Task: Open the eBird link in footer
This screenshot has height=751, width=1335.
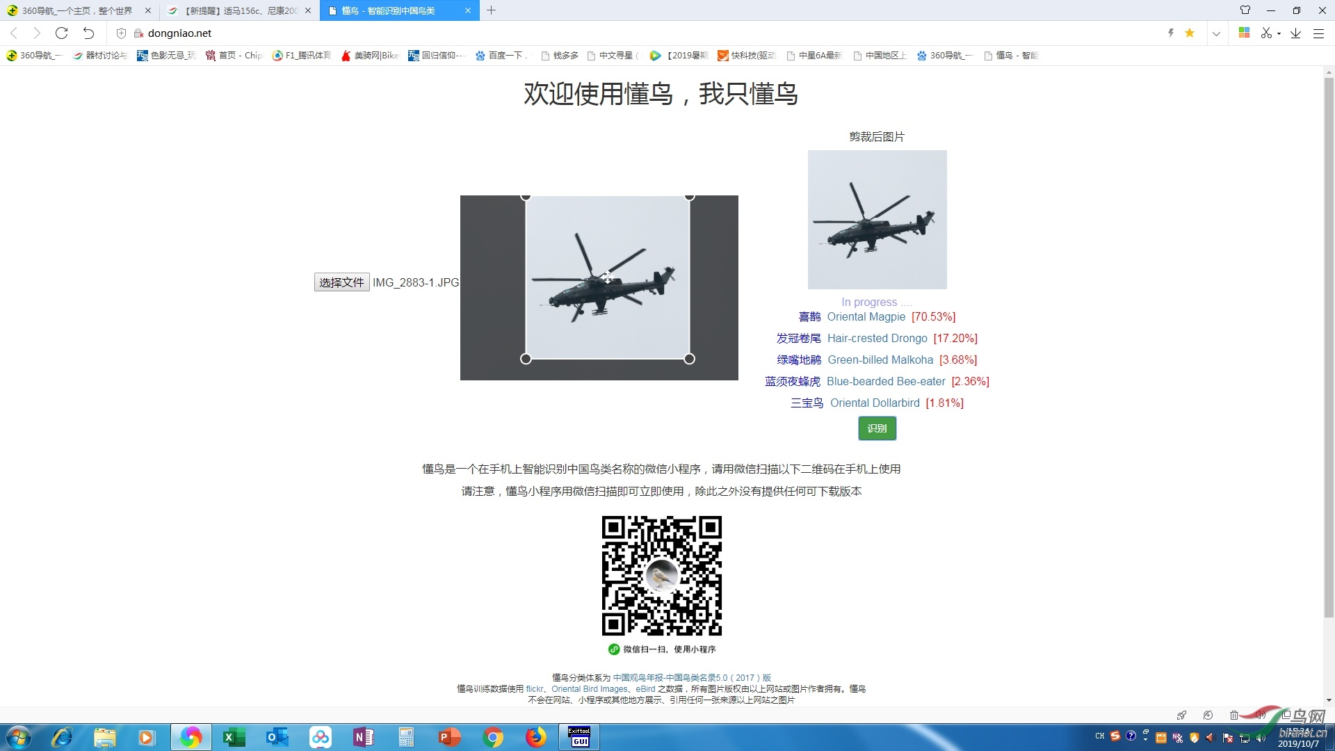Action: (x=645, y=689)
